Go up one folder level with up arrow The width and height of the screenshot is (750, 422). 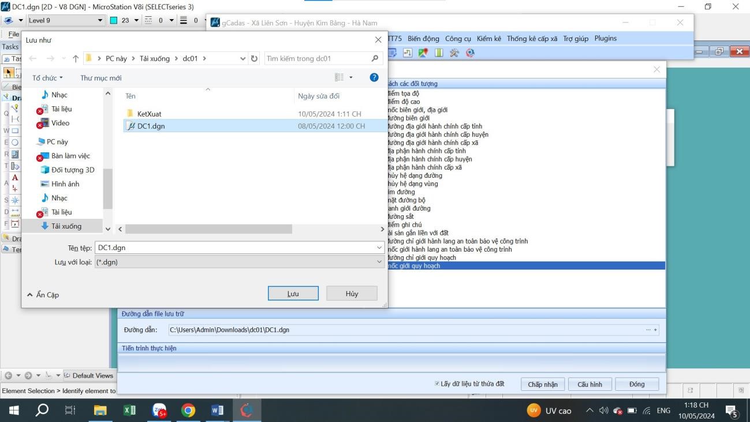click(76, 58)
